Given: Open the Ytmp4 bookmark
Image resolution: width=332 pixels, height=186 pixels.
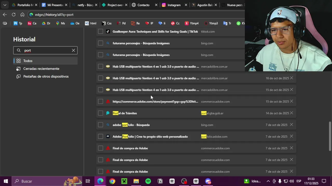Looking at the screenshot, I should tap(192, 23).
